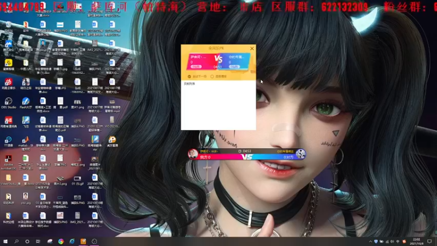Click the 0 对方 blue score bar

click(x=275, y=157)
